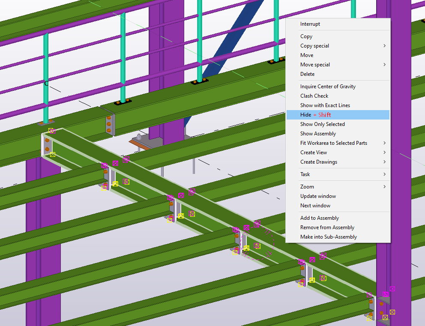Expand the Create Drawings submenu arrow
Viewport: 425px width, 326px height.
[384, 162]
